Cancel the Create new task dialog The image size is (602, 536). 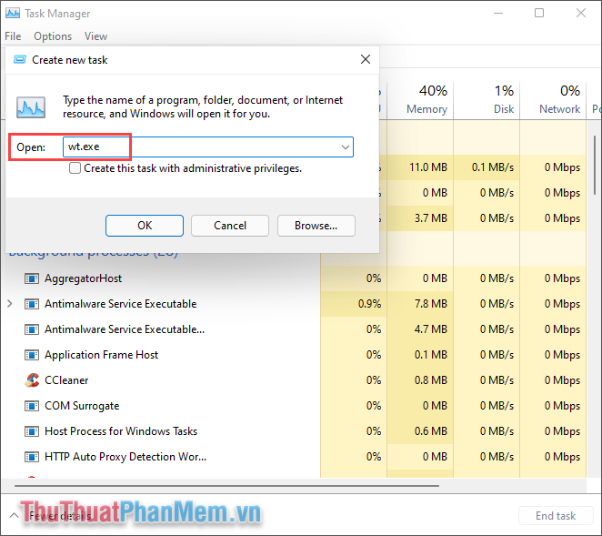(230, 226)
